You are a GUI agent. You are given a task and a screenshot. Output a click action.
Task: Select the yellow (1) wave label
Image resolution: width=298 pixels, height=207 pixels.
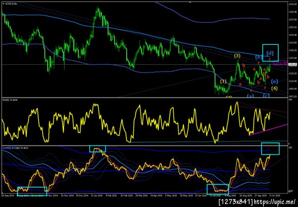pos(223,81)
